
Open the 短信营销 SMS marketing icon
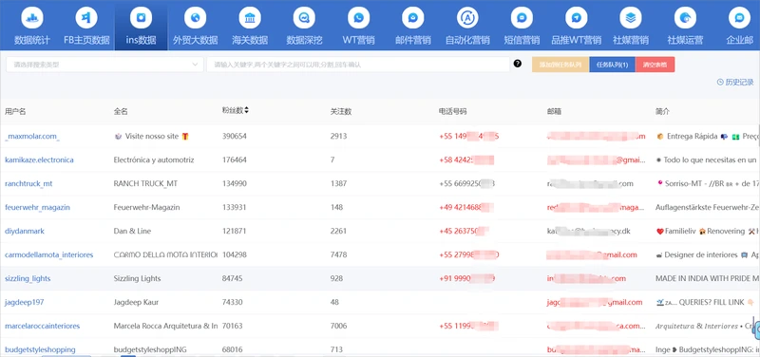[522, 18]
